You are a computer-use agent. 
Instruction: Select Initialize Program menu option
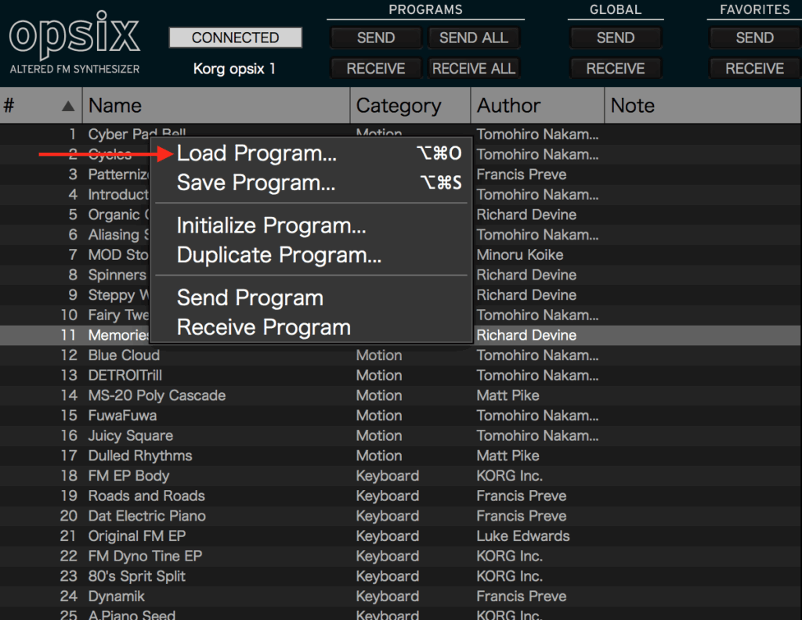pyautogui.click(x=271, y=225)
